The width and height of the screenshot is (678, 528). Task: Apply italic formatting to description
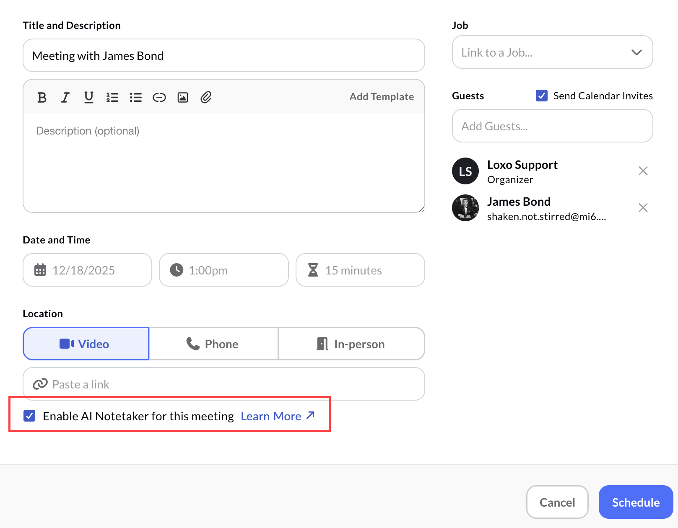coord(65,97)
